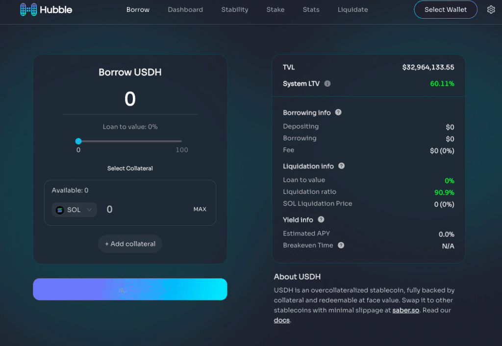Open the docs link
This screenshot has height=346, width=502.
click(x=282, y=320)
